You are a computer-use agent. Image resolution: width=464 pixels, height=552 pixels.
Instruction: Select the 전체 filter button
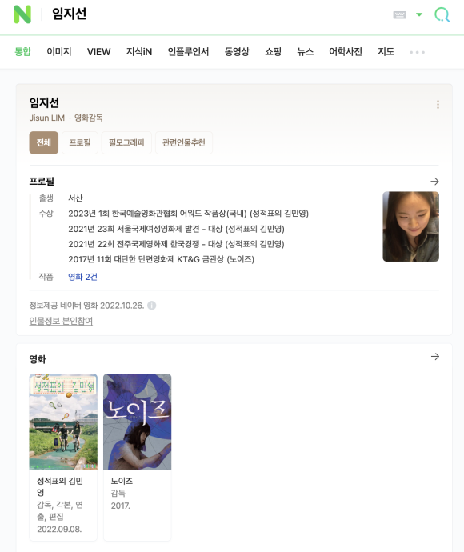[x=44, y=142]
